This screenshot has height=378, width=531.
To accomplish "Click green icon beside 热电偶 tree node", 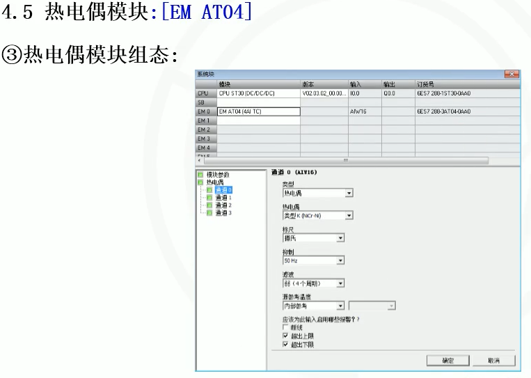I will click(x=200, y=182).
